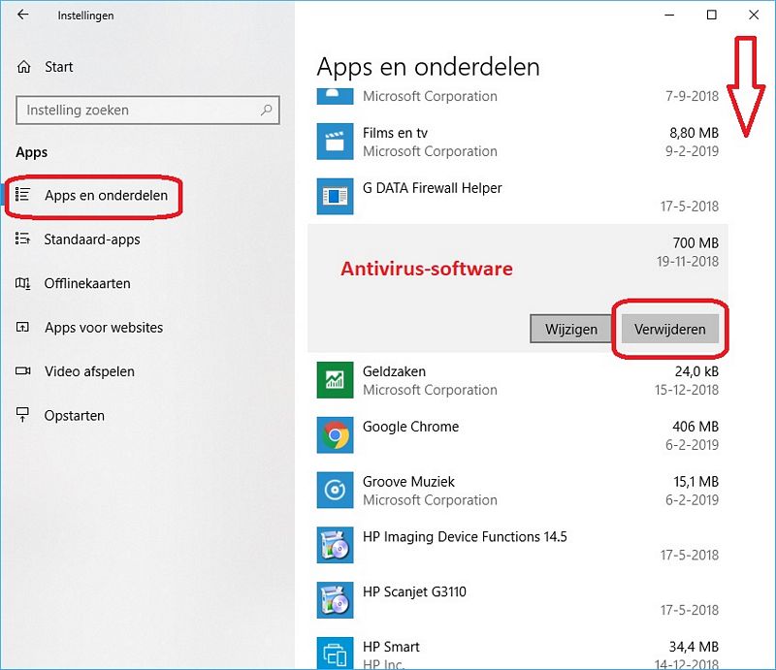Click the date 15-12-2018

tap(687, 390)
